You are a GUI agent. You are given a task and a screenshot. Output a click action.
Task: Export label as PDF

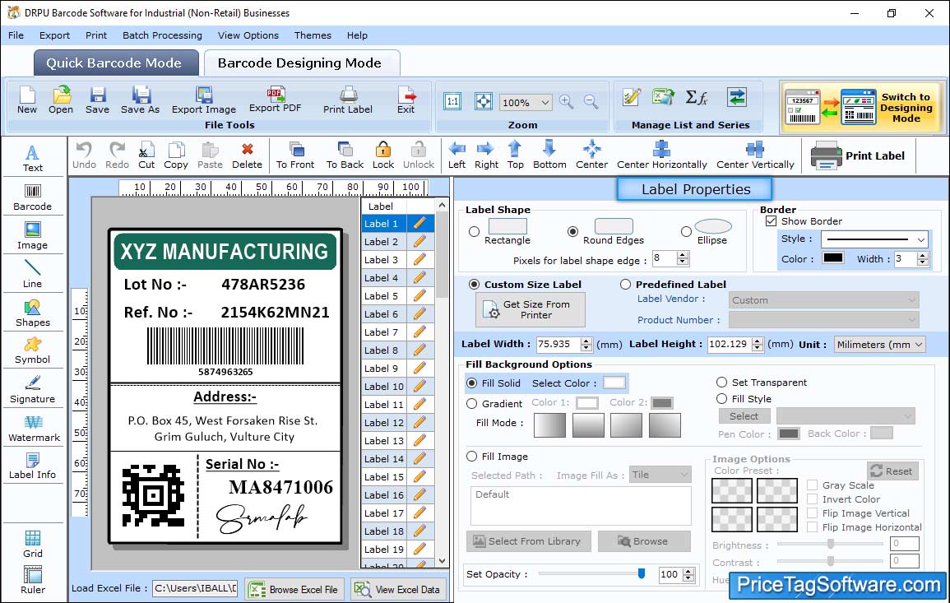click(x=275, y=100)
